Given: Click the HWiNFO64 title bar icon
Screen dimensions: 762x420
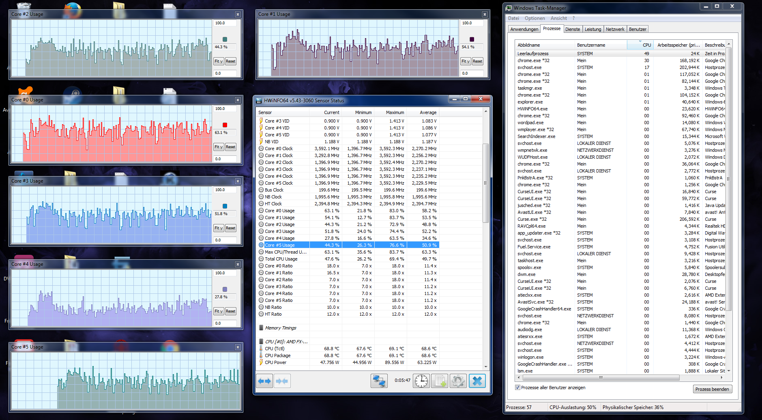Looking at the screenshot, I should tap(259, 101).
